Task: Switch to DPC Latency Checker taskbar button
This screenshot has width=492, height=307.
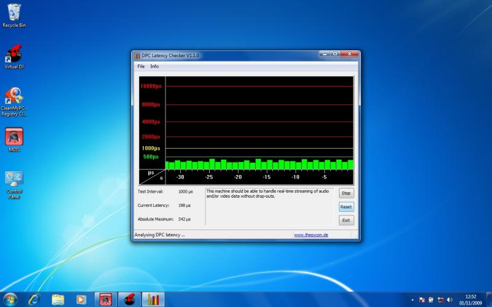Action: (153, 299)
